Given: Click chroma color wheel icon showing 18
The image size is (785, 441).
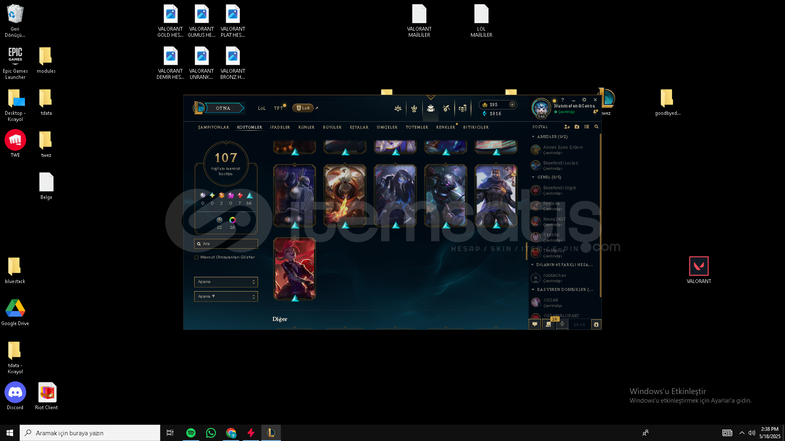Looking at the screenshot, I should (232, 220).
